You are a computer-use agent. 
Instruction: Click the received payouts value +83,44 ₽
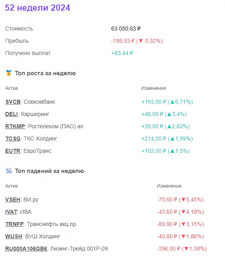[122, 53]
